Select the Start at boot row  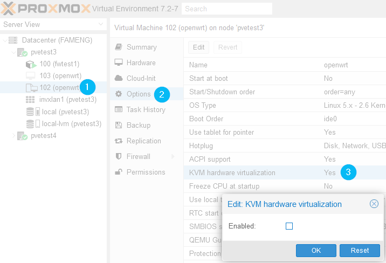[x=285, y=79]
